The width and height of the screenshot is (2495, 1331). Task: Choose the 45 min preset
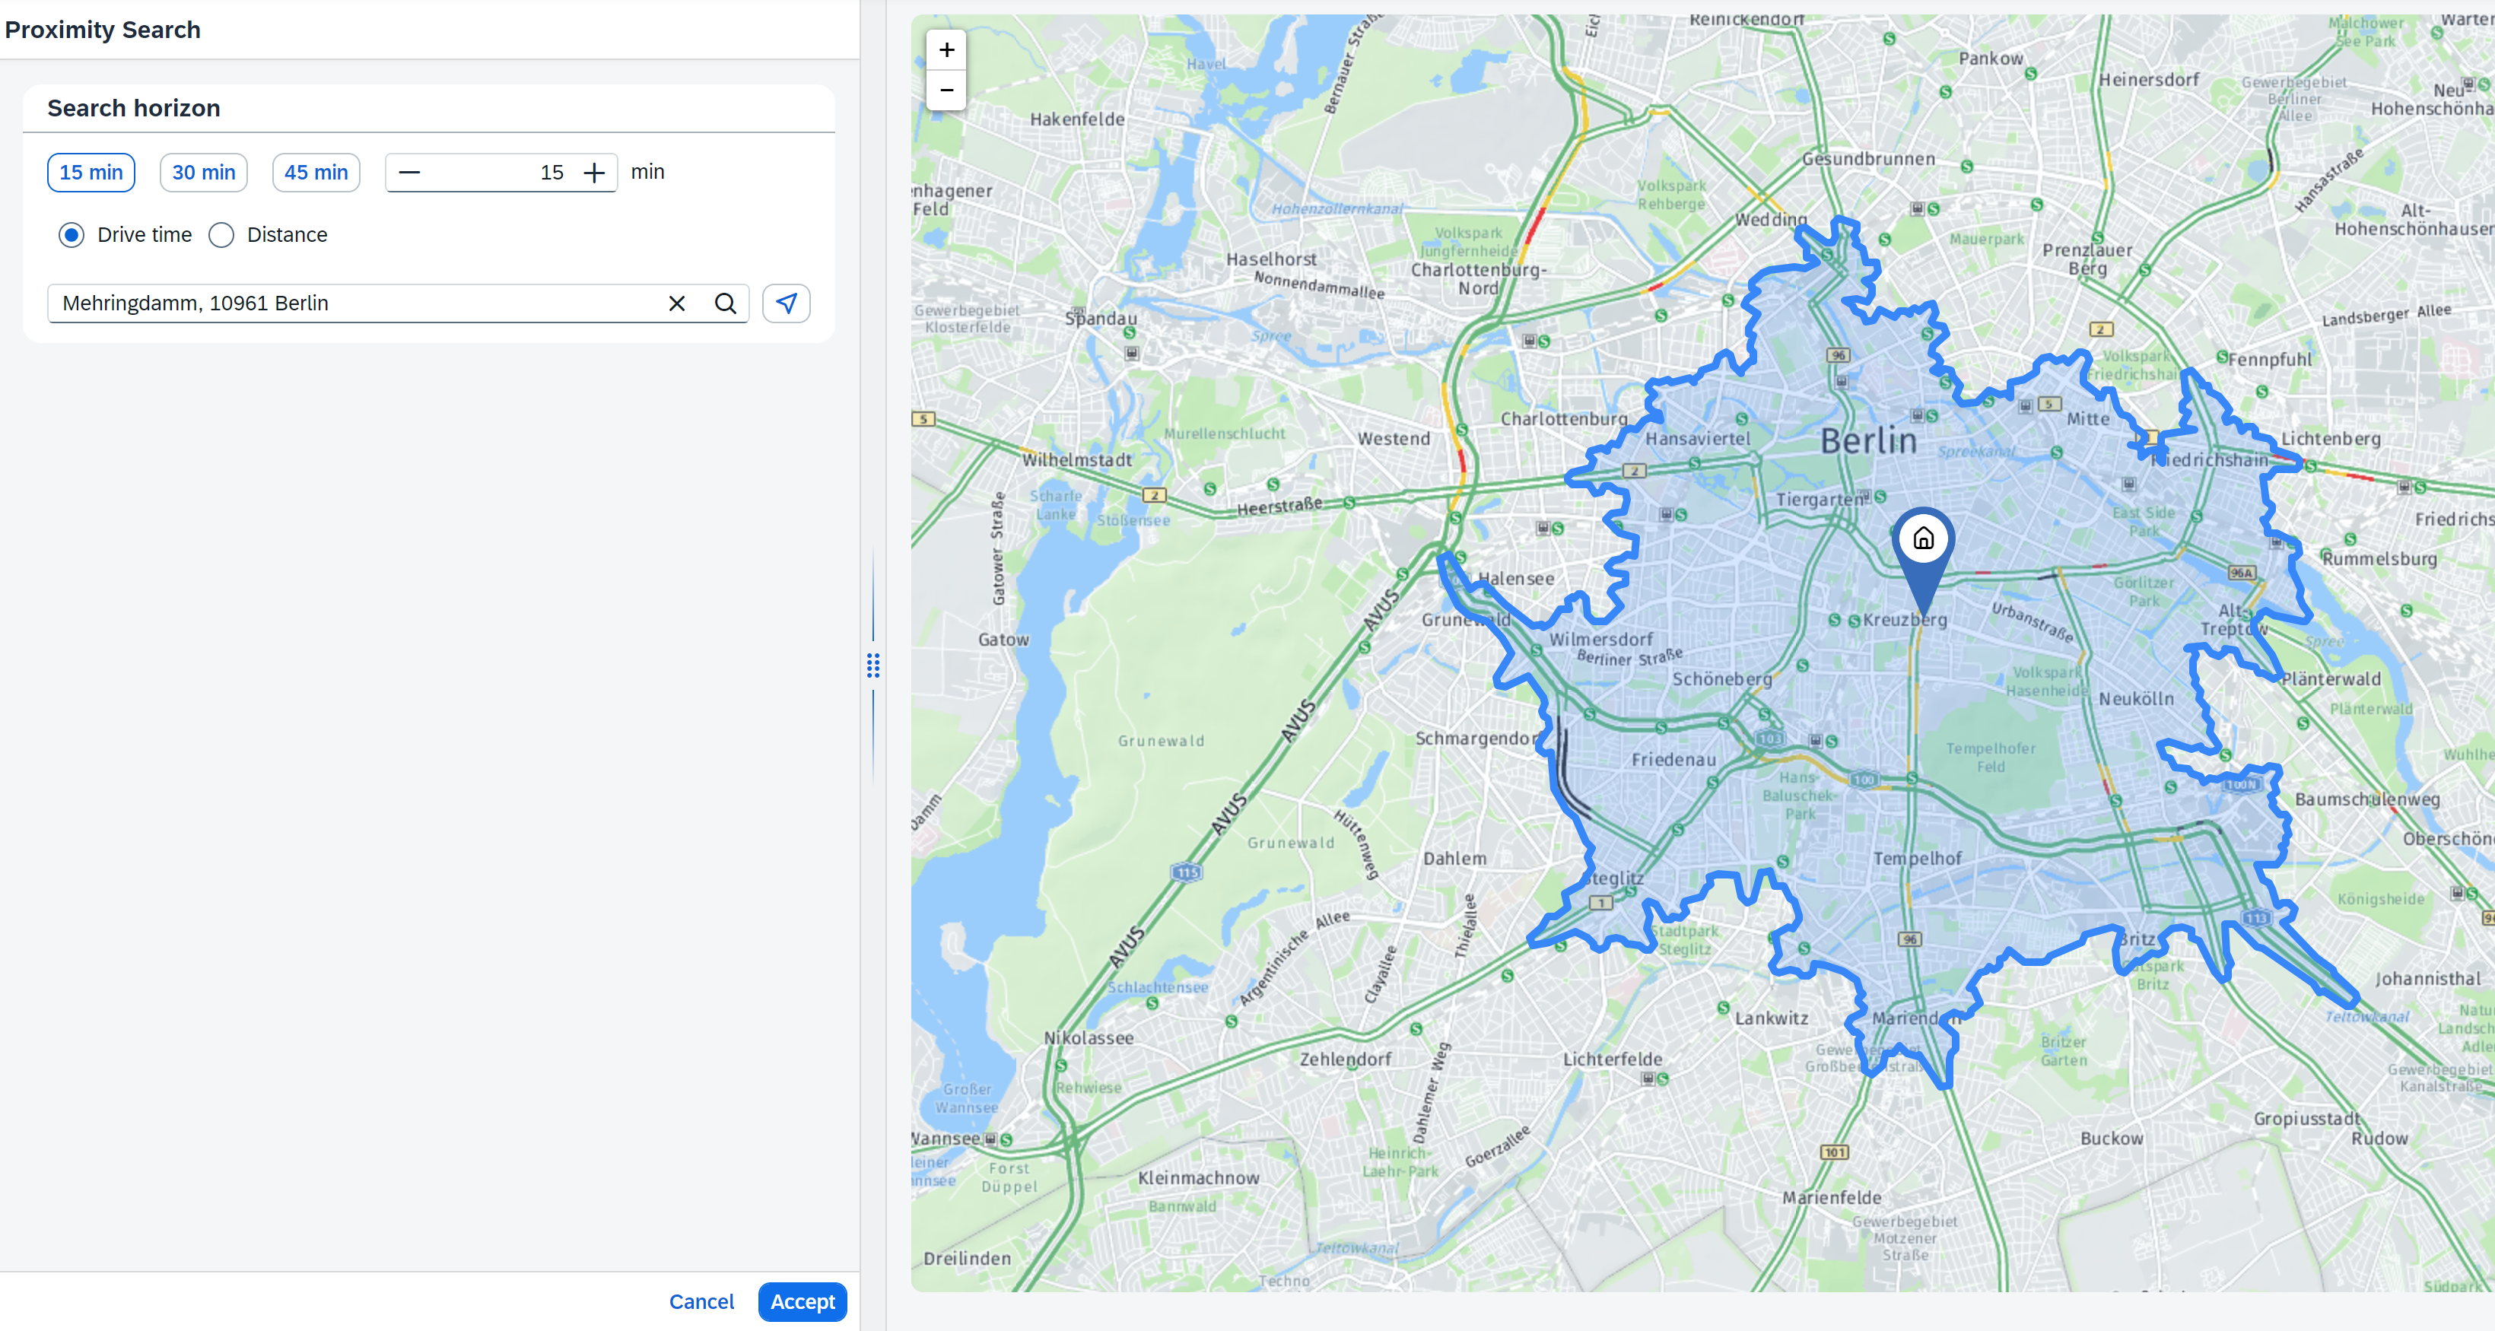coord(316,173)
